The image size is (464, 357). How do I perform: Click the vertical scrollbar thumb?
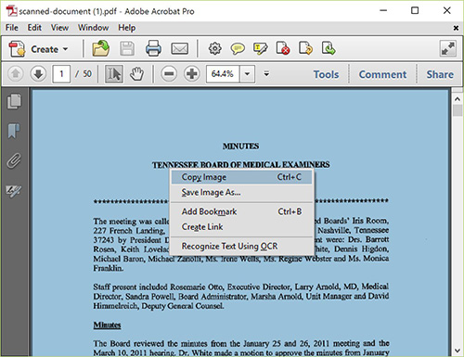[x=458, y=110]
